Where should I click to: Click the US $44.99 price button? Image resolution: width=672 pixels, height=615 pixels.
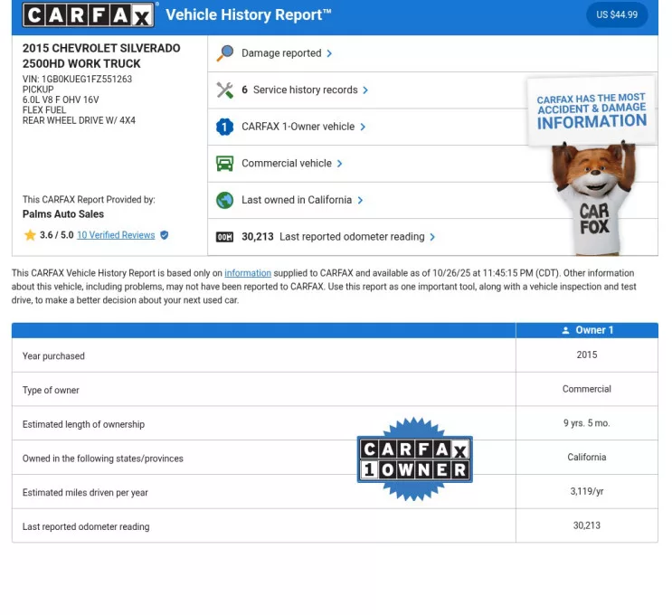pyautogui.click(x=617, y=15)
